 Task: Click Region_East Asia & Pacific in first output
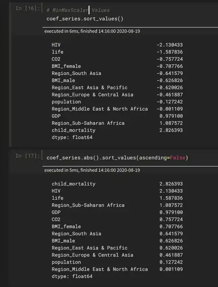(x=90, y=87)
